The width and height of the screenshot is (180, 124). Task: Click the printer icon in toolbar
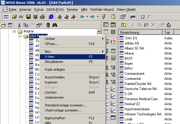tap(42, 17)
